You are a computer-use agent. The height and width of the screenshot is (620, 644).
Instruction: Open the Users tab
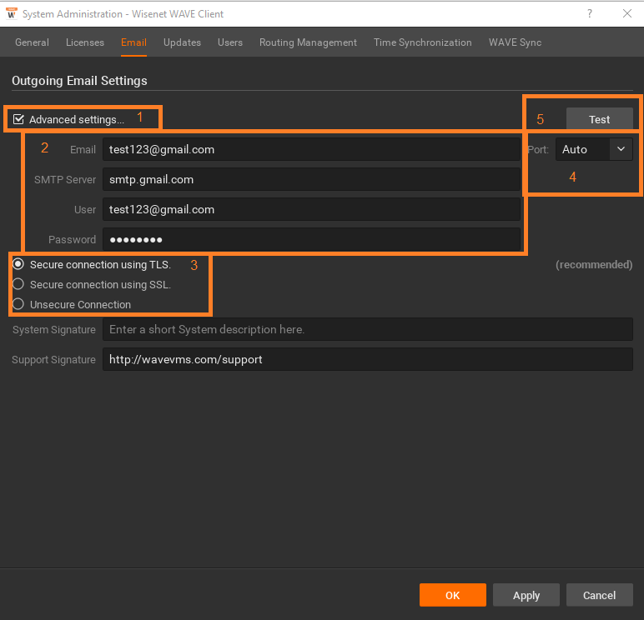[x=230, y=42]
